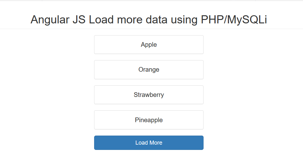The height and width of the screenshot is (163, 303).
Task: Click "PHP/MySQLi" in the page heading
Action: tap(234, 20)
